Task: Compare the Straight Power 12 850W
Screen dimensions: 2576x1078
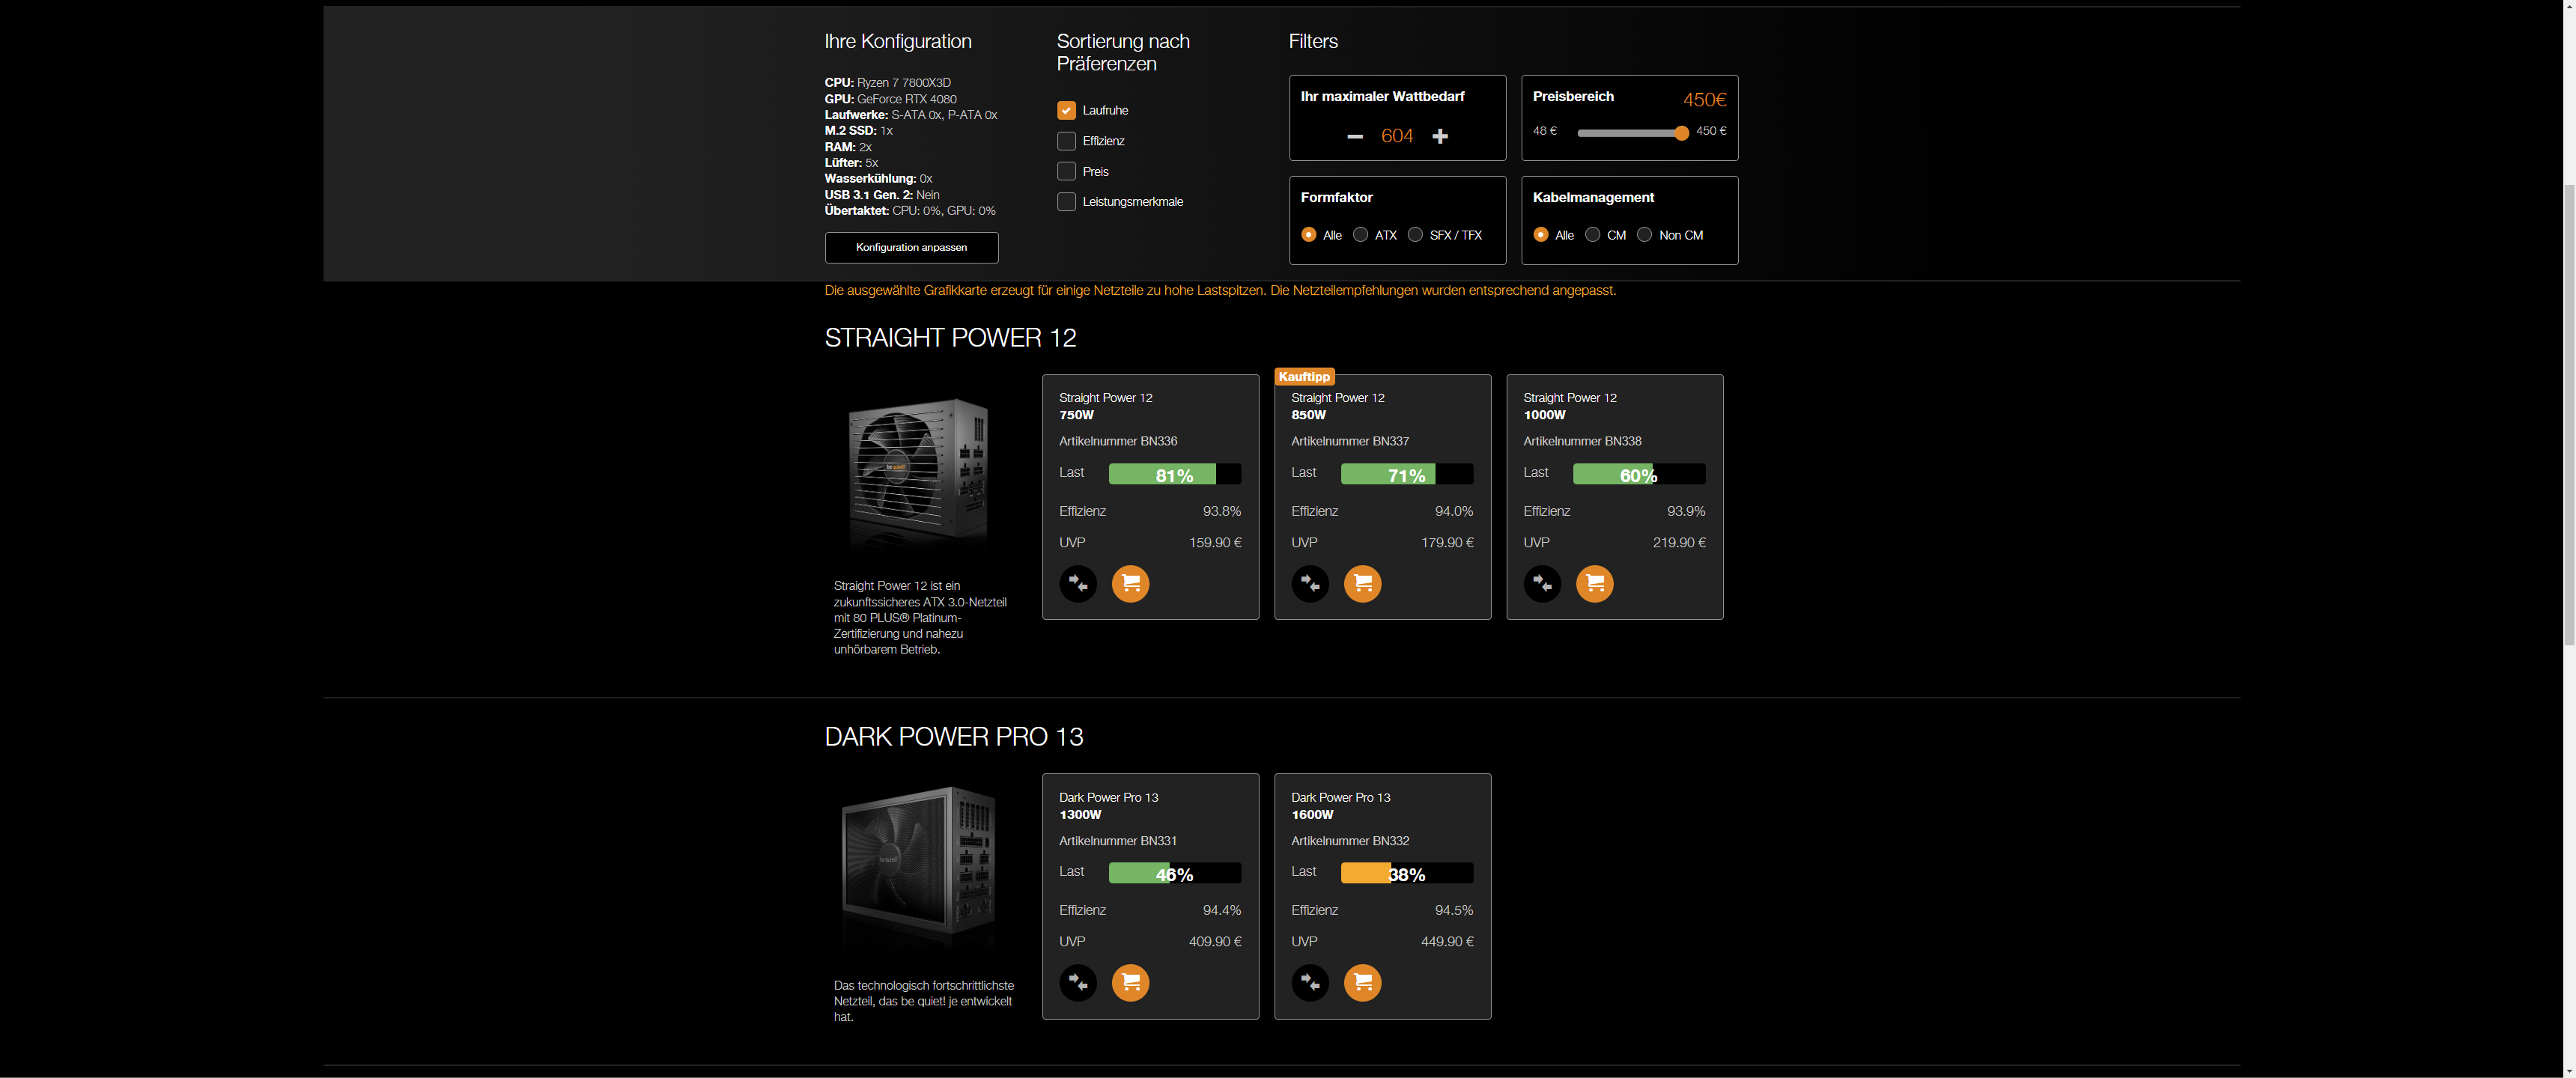Action: coord(1309,583)
